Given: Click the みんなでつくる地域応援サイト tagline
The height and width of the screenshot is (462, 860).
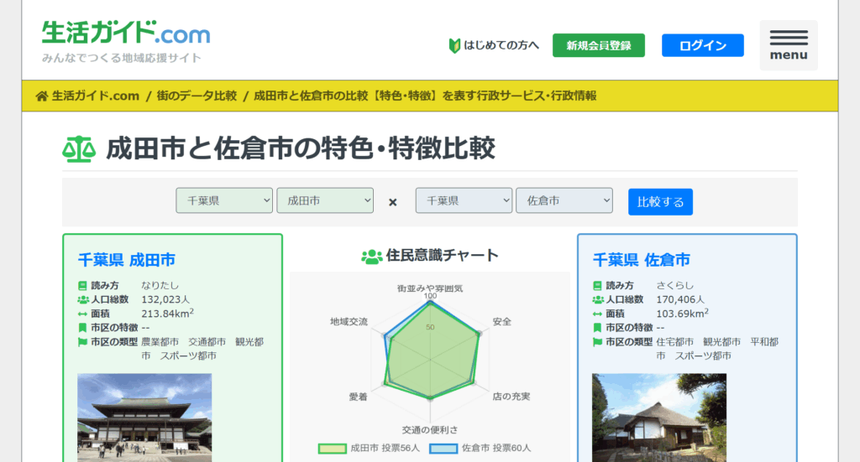Looking at the screenshot, I should [122, 58].
